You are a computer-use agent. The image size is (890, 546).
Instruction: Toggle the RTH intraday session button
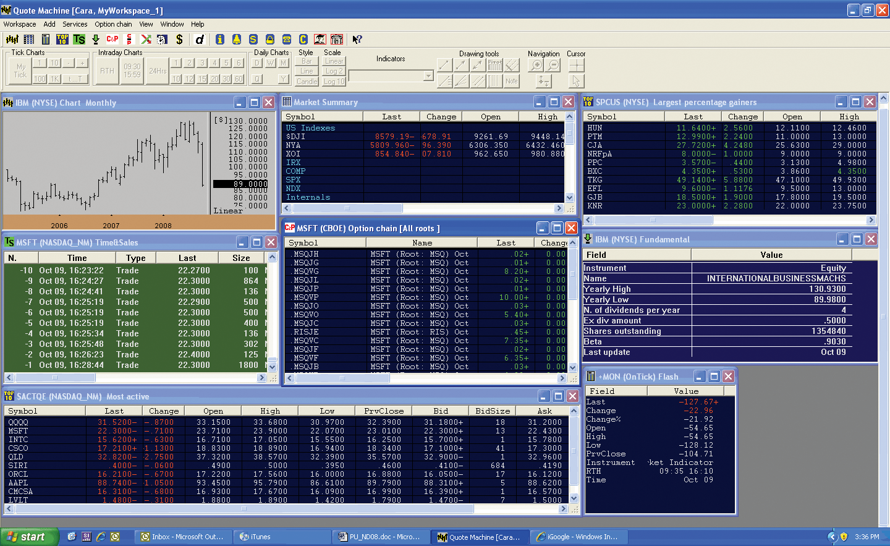click(x=107, y=71)
